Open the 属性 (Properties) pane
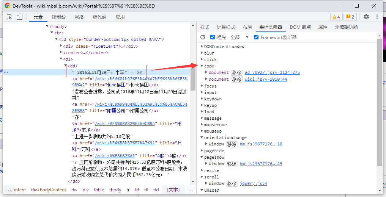 click(x=323, y=27)
